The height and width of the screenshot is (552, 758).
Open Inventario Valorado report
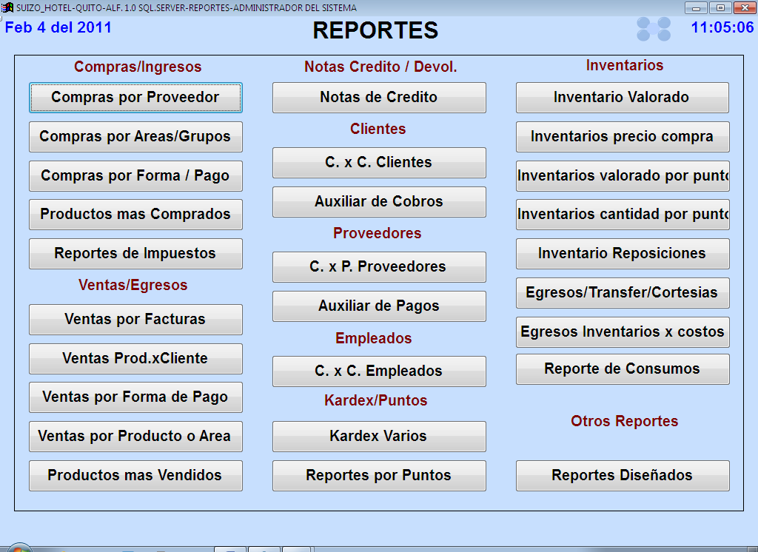click(622, 98)
